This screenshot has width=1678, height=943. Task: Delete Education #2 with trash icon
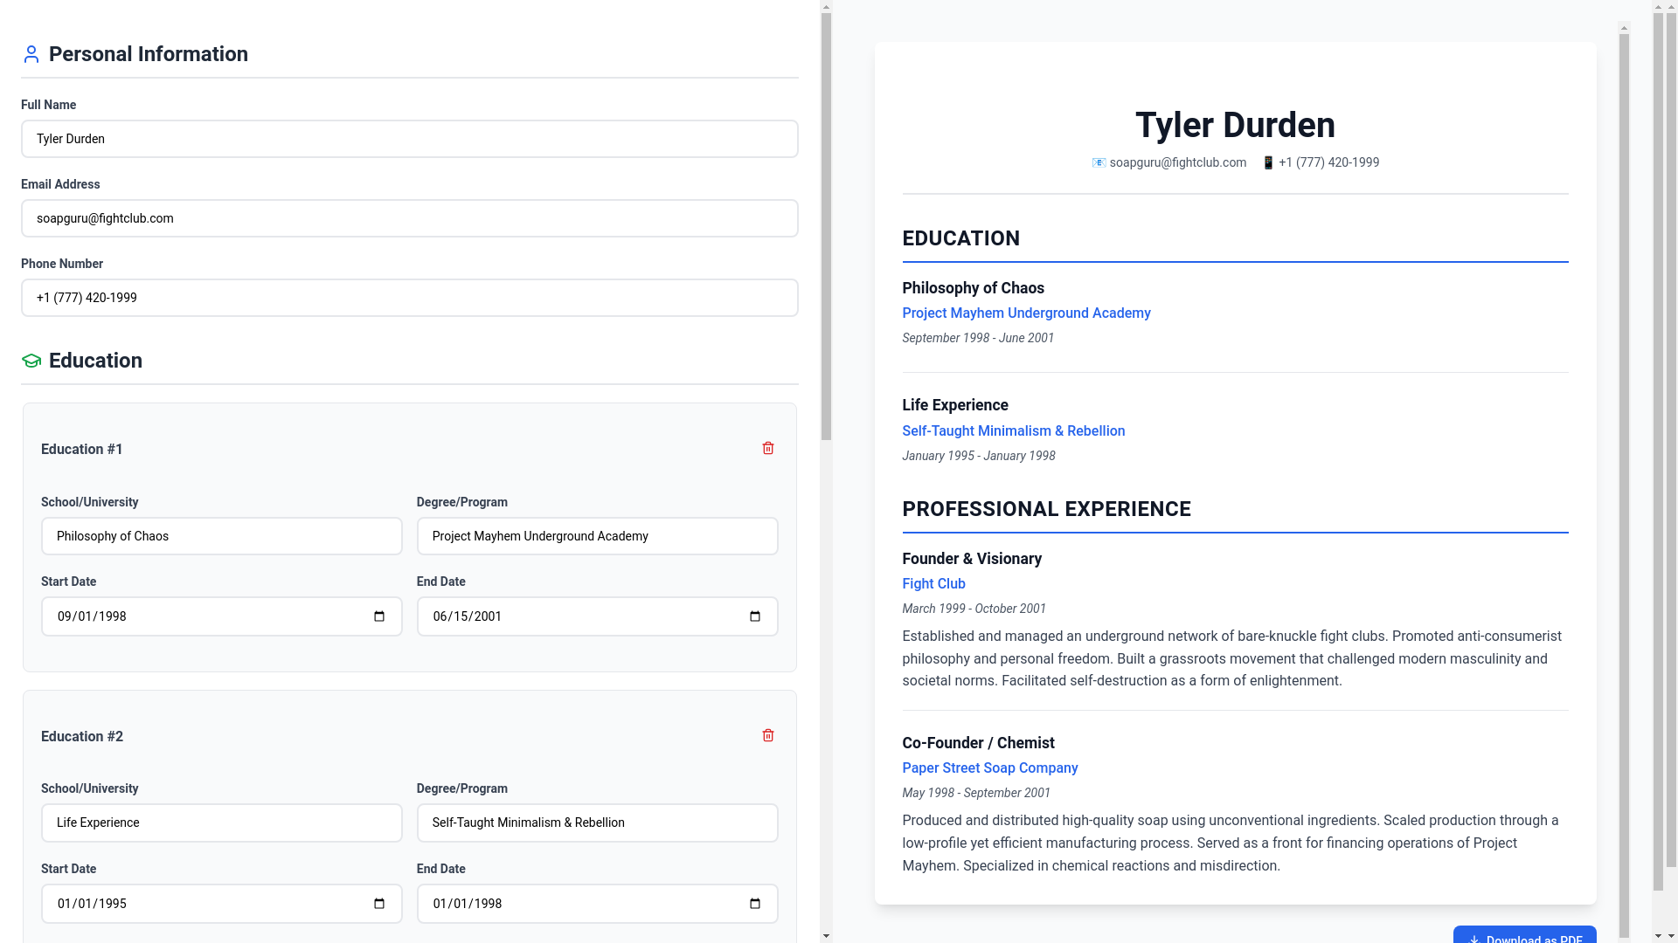[x=768, y=735]
